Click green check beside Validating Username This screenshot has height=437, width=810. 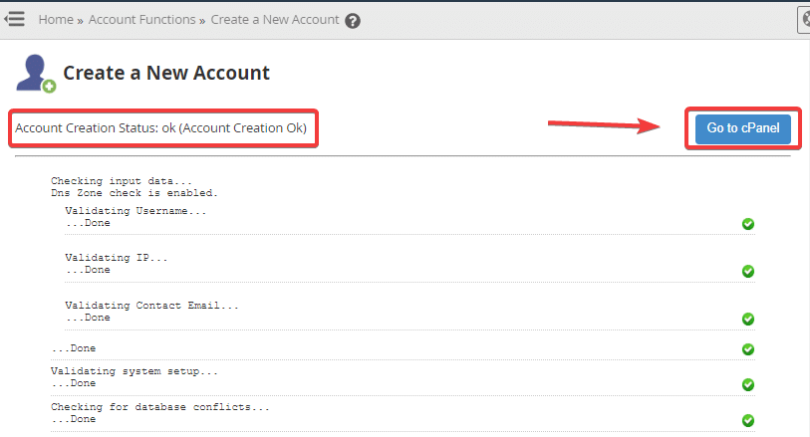tap(747, 224)
